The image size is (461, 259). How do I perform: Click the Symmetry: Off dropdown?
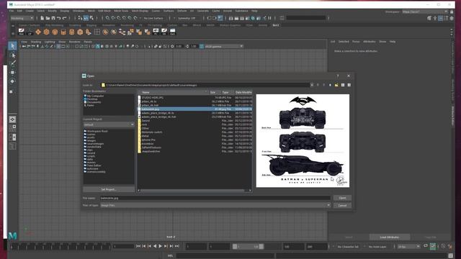pos(188,18)
